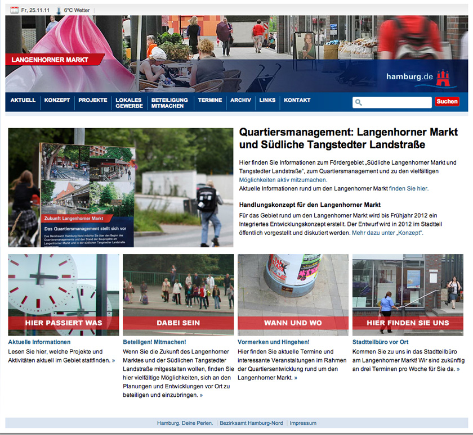Click the calendar icon beside the date
Screen dimensions: 473x435
(14, 10)
